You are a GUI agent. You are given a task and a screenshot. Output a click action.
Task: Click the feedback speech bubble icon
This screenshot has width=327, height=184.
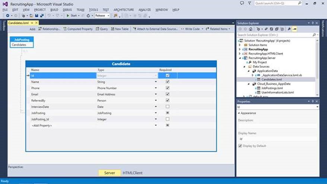[242, 3]
